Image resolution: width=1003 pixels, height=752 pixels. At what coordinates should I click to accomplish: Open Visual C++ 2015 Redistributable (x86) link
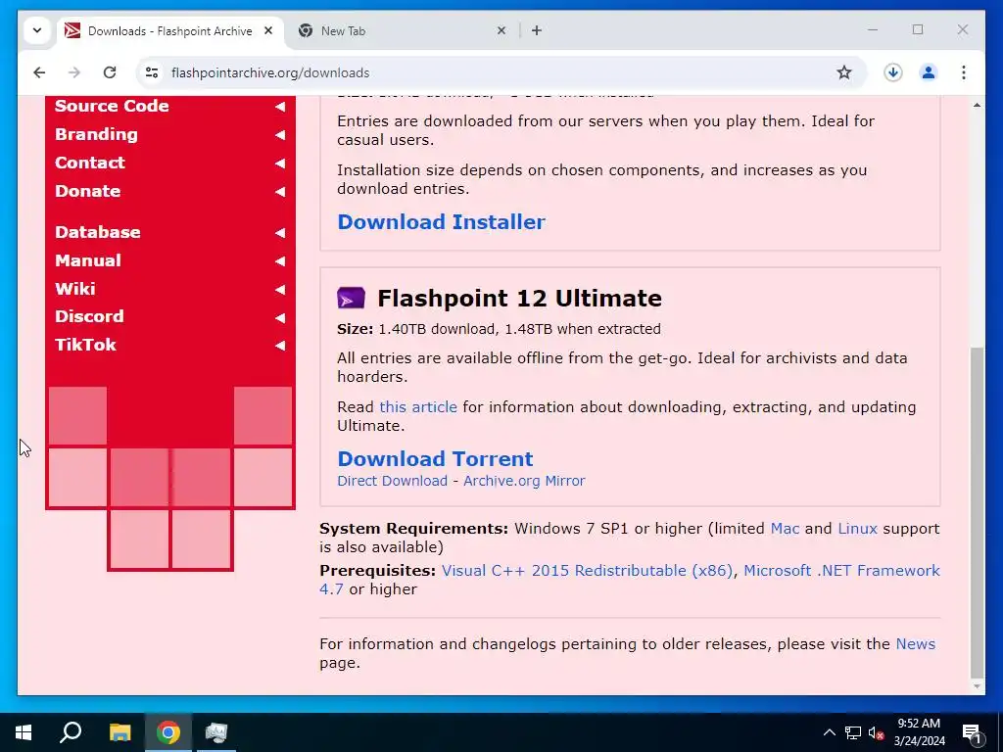pos(587,571)
